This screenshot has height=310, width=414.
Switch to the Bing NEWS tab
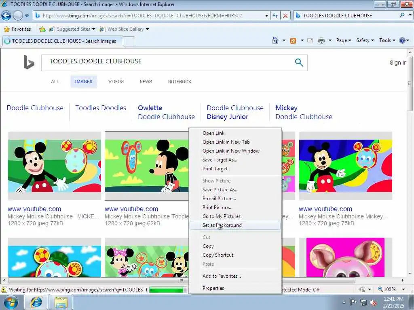coord(146,82)
